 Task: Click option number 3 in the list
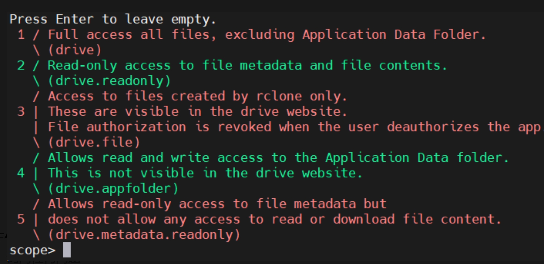click(21, 111)
